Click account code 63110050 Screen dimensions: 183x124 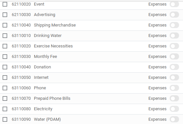click(x=21, y=78)
